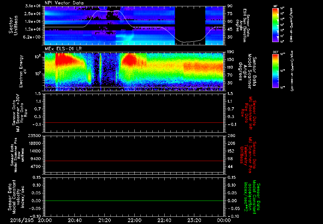Click the white sun elevation curve in the NPI panel
The image size is (323, 224).
107,11
